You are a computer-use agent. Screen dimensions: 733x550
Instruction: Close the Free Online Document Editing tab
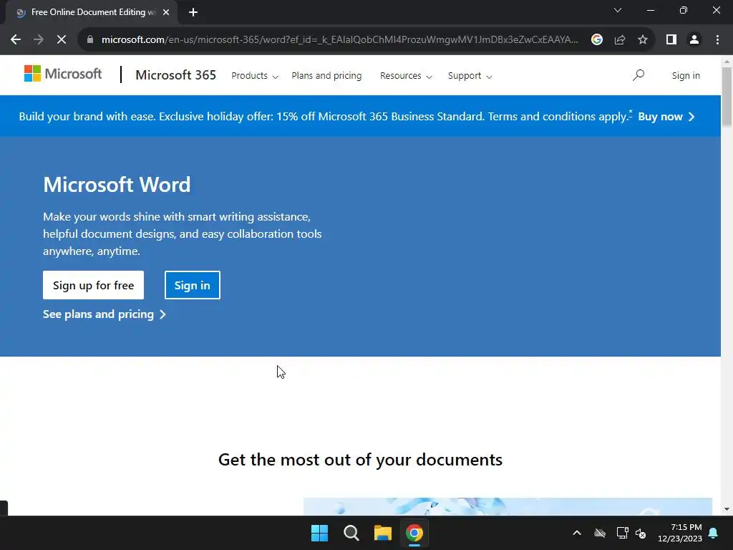point(166,13)
